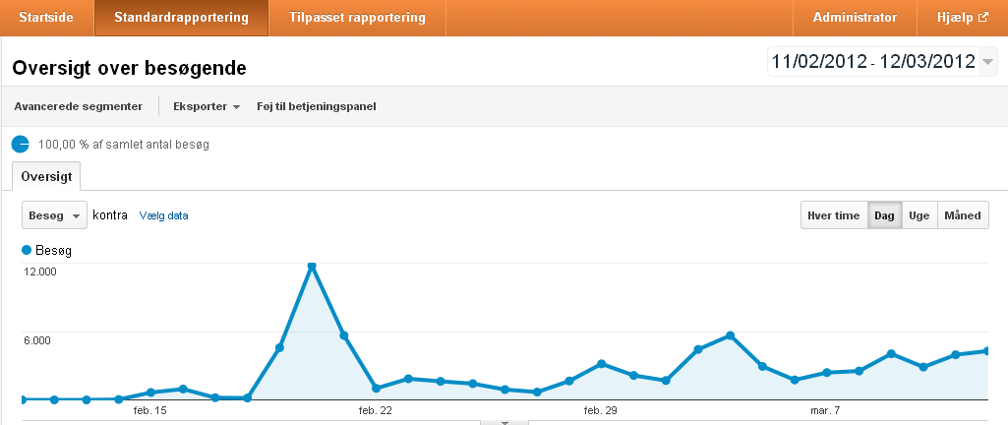Screen dimensions: 1008x425
Task: Click the Vælg data link
Action: point(164,216)
